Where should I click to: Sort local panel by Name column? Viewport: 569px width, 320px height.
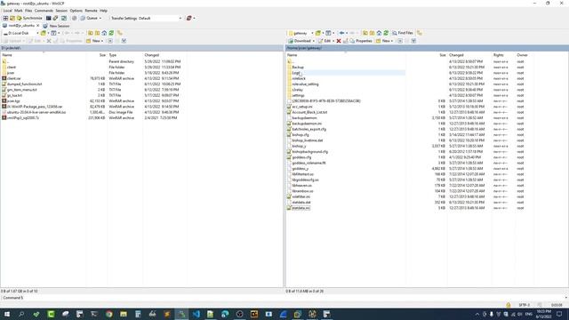(43, 55)
